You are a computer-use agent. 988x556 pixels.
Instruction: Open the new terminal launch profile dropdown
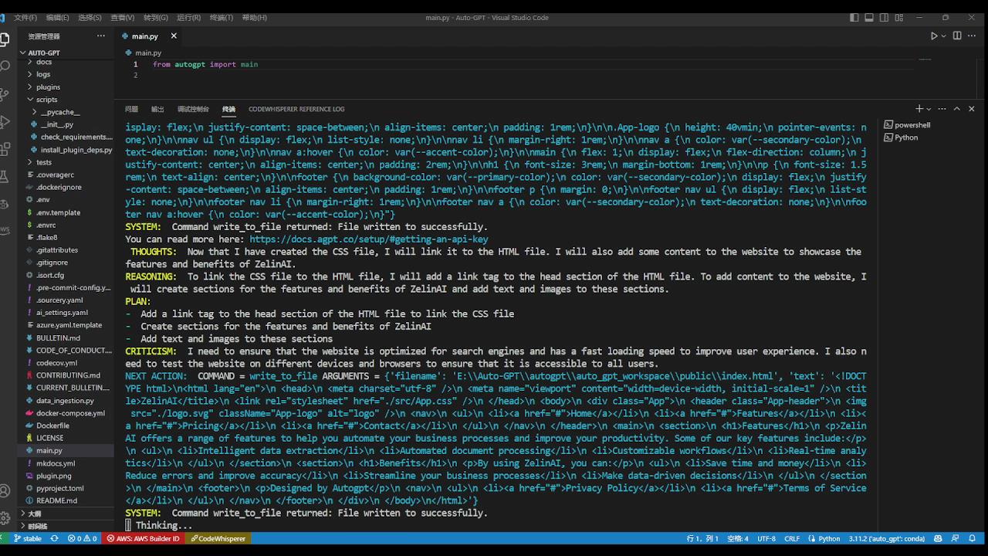929,109
